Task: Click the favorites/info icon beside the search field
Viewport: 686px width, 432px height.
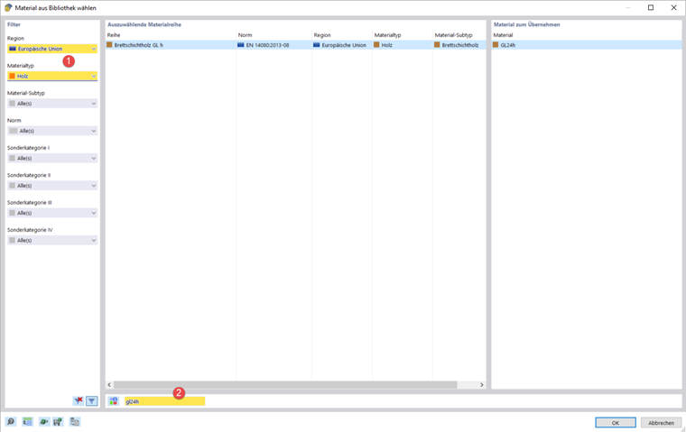Action: (x=114, y=401)
